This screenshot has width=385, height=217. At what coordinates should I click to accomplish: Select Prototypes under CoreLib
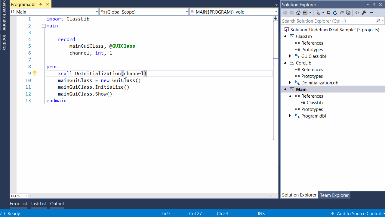(x=312, y=76)
